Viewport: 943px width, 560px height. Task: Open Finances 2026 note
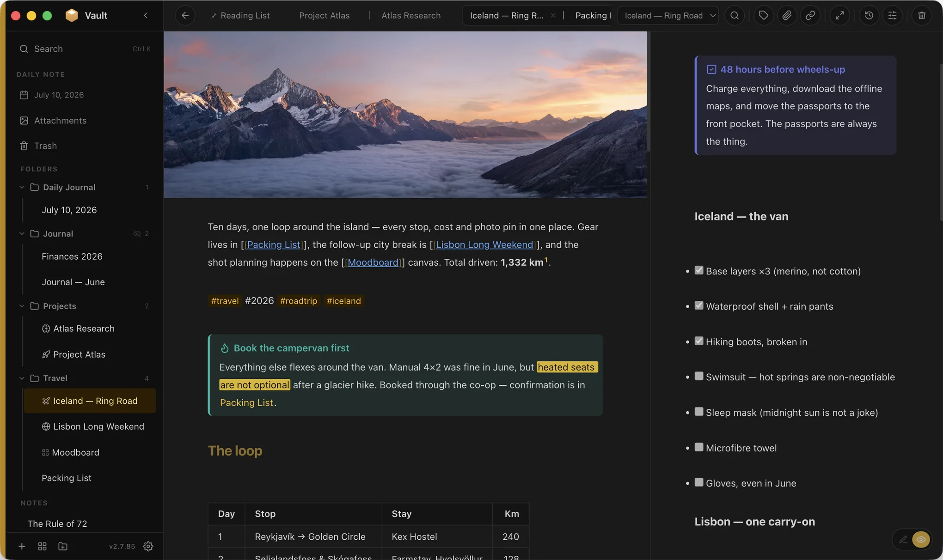point(72,256)
